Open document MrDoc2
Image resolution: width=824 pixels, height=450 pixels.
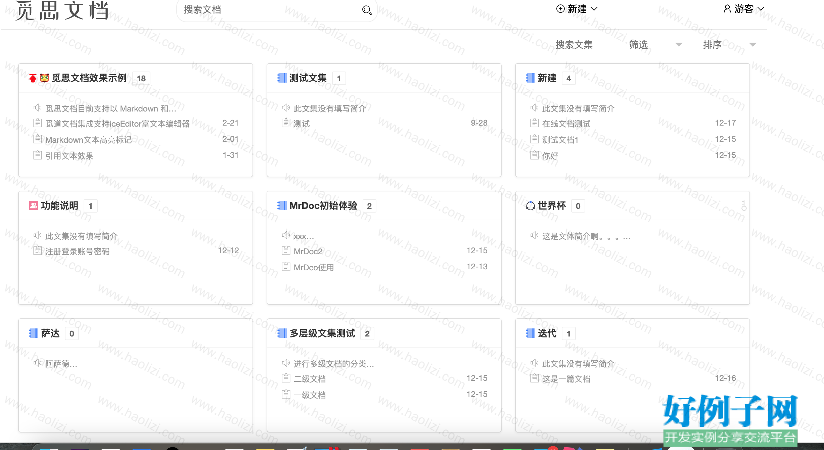tap(308, 251)
